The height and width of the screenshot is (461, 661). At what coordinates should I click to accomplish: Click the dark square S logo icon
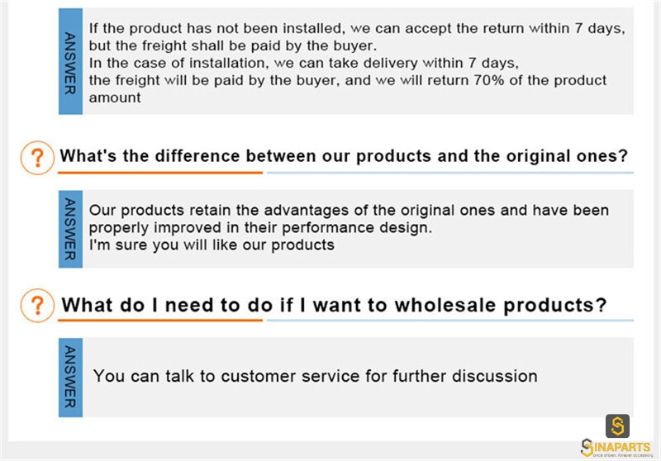coord(617,426)
